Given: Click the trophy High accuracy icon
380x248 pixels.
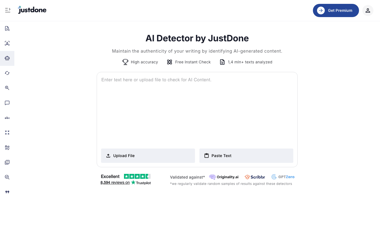Looking at the screenshot, I should (125, 62).
